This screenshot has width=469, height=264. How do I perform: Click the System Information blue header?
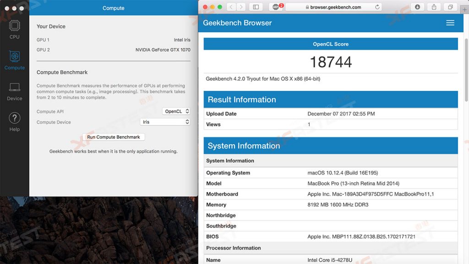tap(331, 145)
